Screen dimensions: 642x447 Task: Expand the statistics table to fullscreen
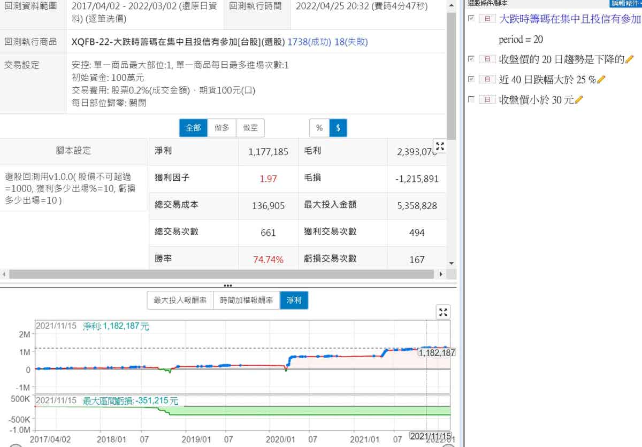(440, 146)
